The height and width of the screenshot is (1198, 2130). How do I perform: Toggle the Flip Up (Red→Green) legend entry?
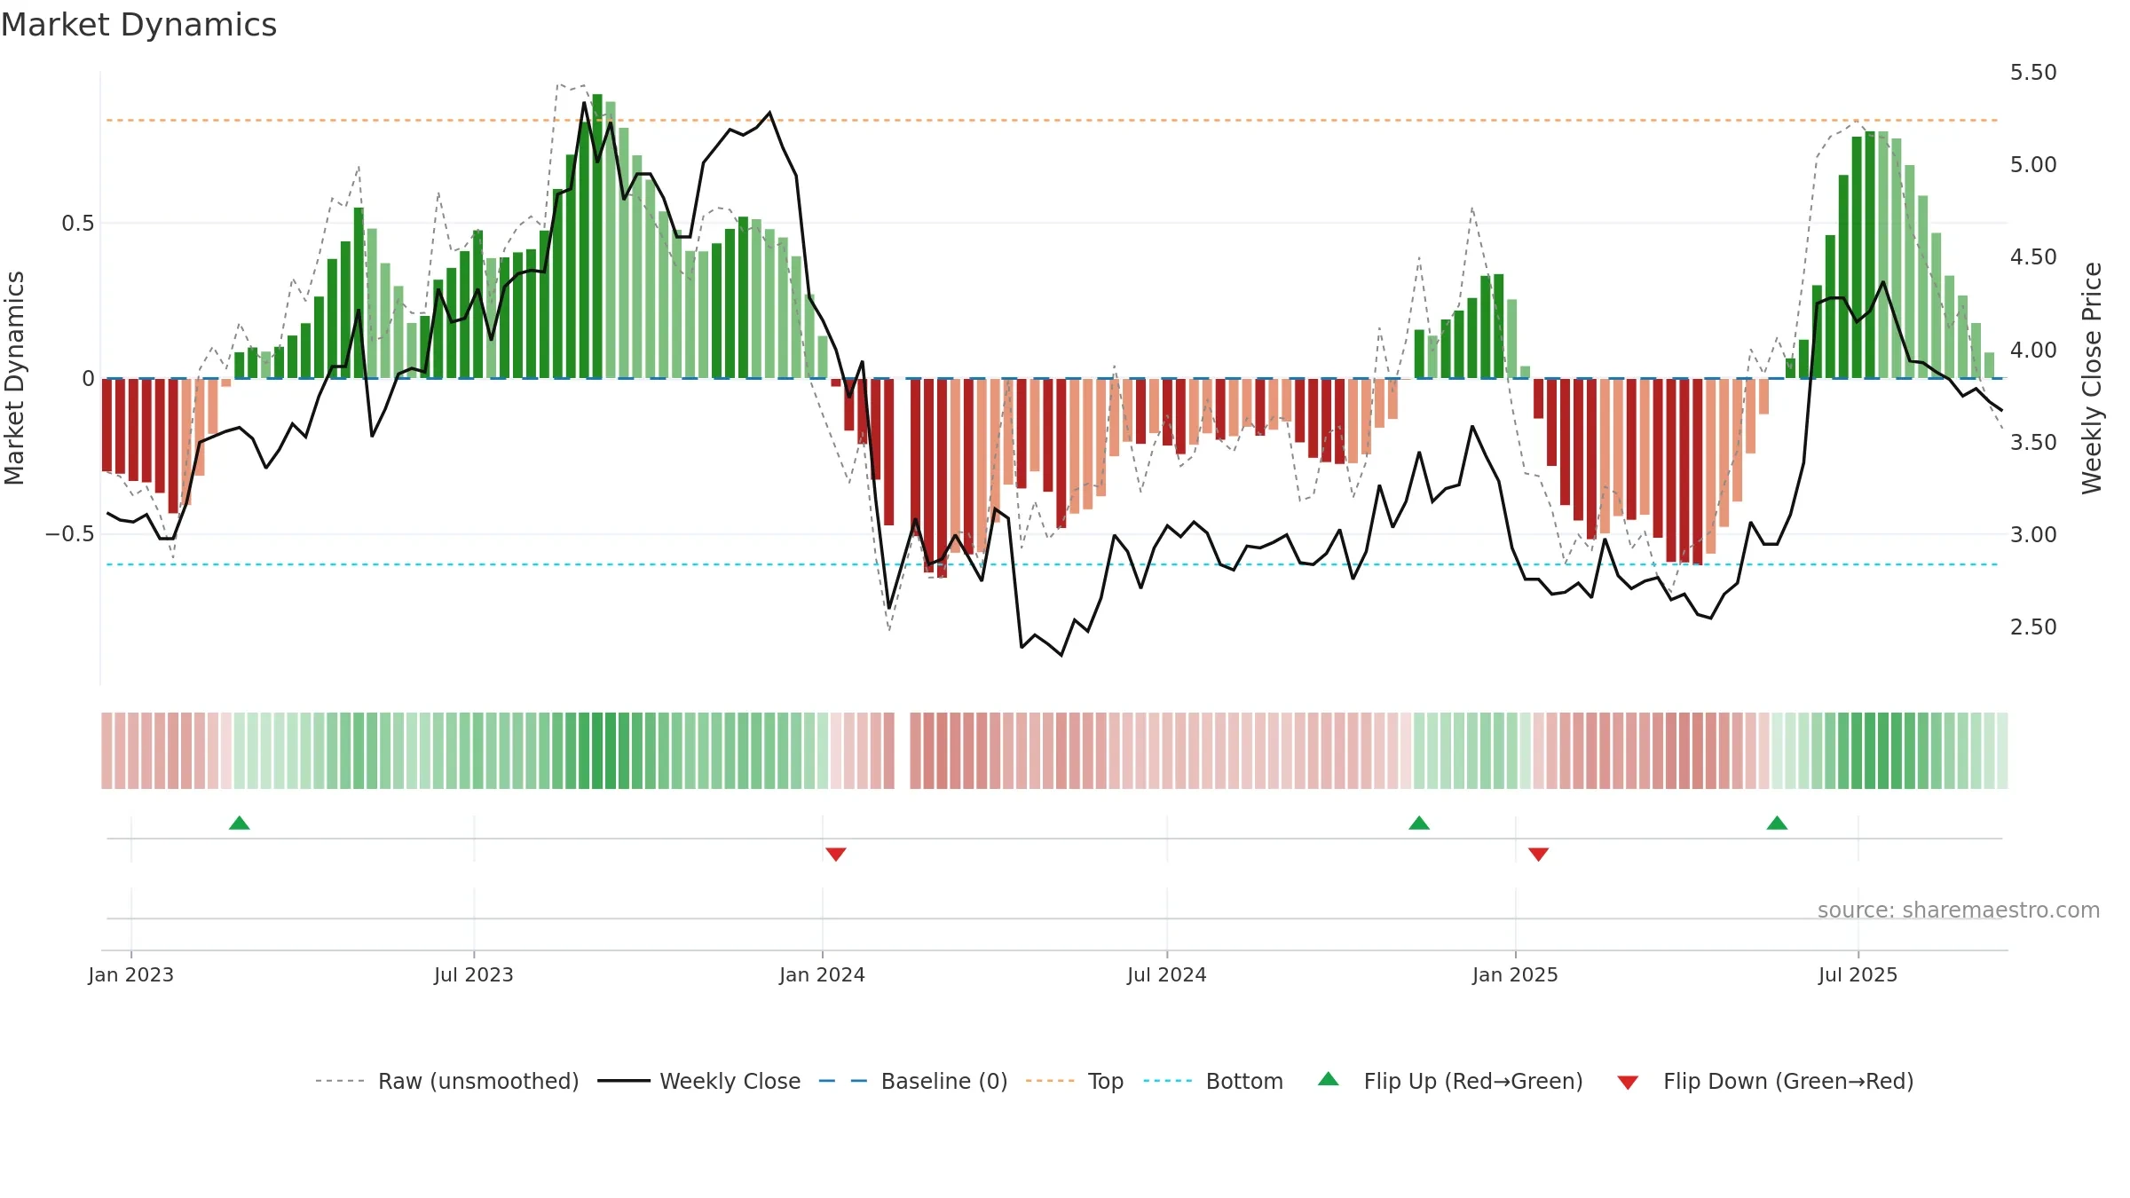coord(1450,1081)
